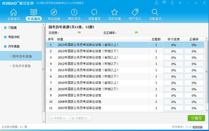Screen dimensions: 209x131
Task: Click the 标题 column header
Action: tap(102, 39)
